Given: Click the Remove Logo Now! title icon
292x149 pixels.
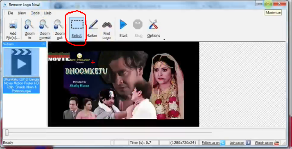Looking at the screenshot, I should click(5, 5).
